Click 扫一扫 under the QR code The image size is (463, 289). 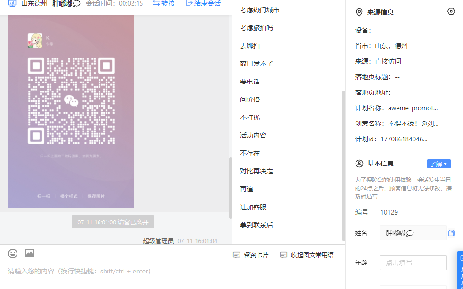[x=44, y=196]
